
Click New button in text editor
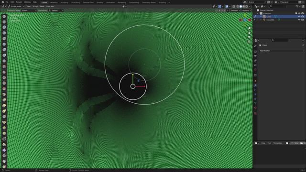point(295,143)
